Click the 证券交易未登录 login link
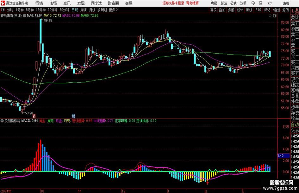Viewport: 299px width, 193px height. click(x=173, y=3)
